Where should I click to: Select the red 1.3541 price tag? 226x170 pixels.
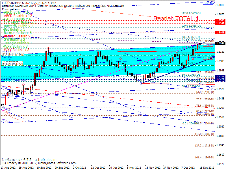pos(220,23)
